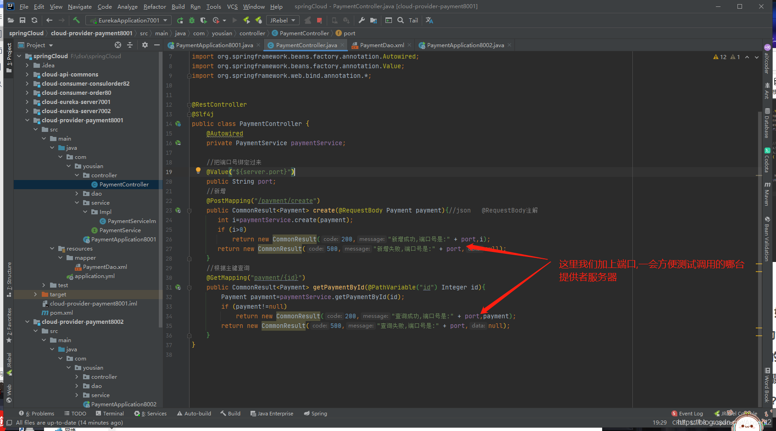The width and height of the screenshot is (776, 431).
Task: Open the Spring tool window
Action: 315,414
